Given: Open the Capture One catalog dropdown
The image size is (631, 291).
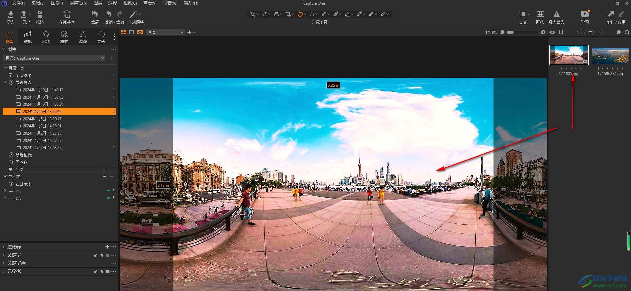Looking at the screenshot, I should [54, 58].
